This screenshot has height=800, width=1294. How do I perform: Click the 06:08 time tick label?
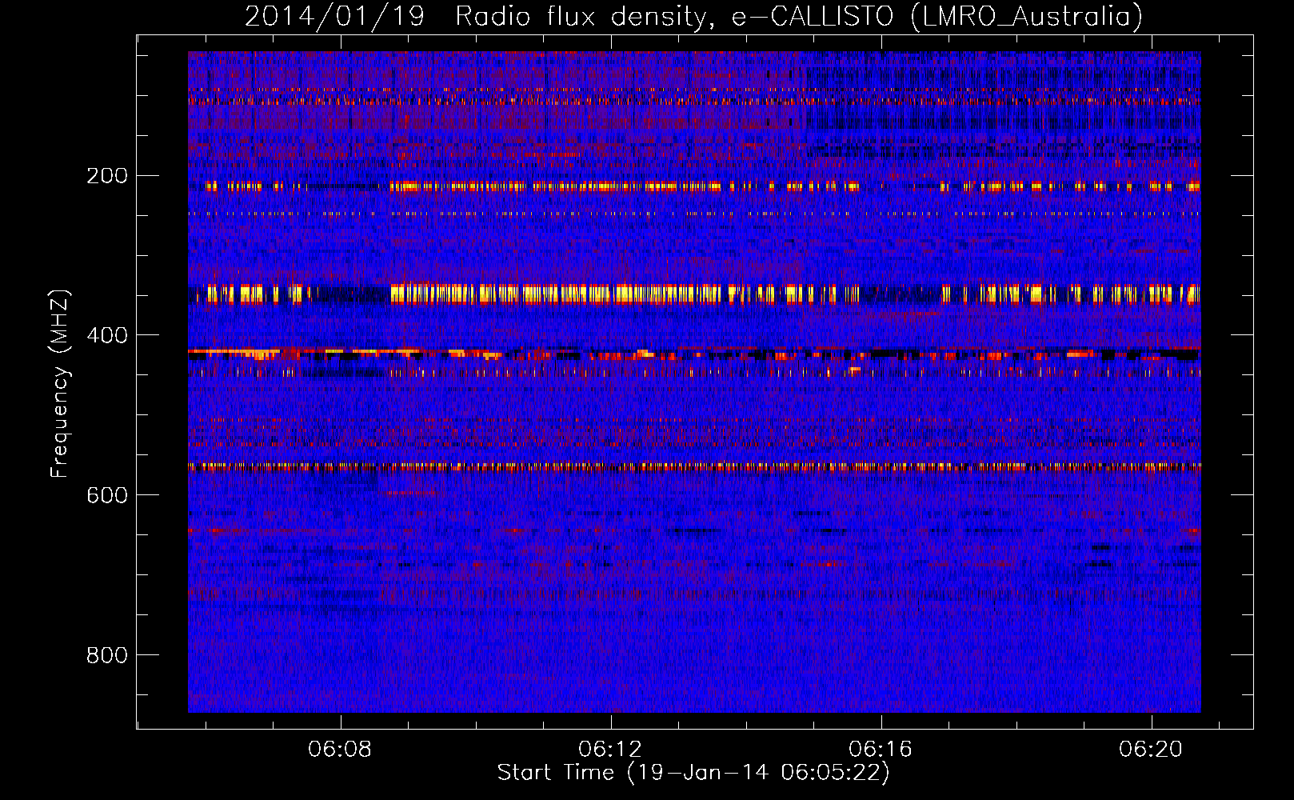(x=340, y=750)
